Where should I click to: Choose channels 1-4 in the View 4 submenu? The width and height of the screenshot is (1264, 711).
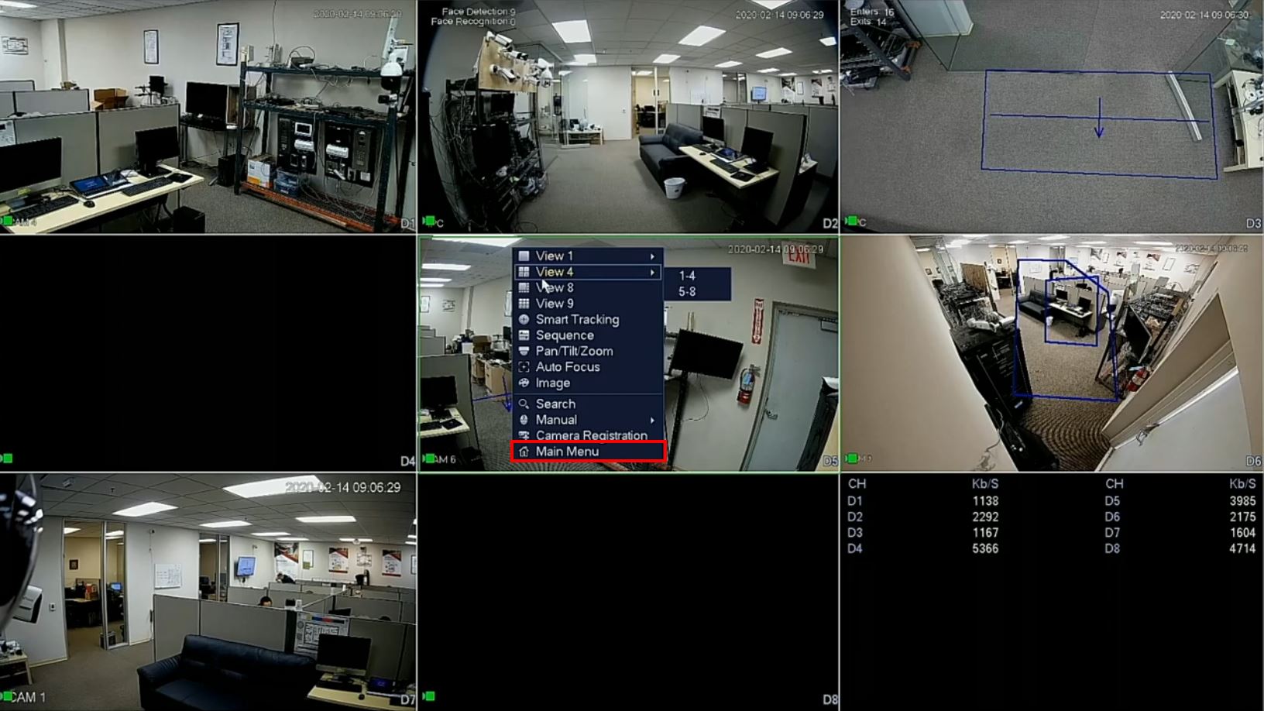pyautogui.click(x=687, y=276)
